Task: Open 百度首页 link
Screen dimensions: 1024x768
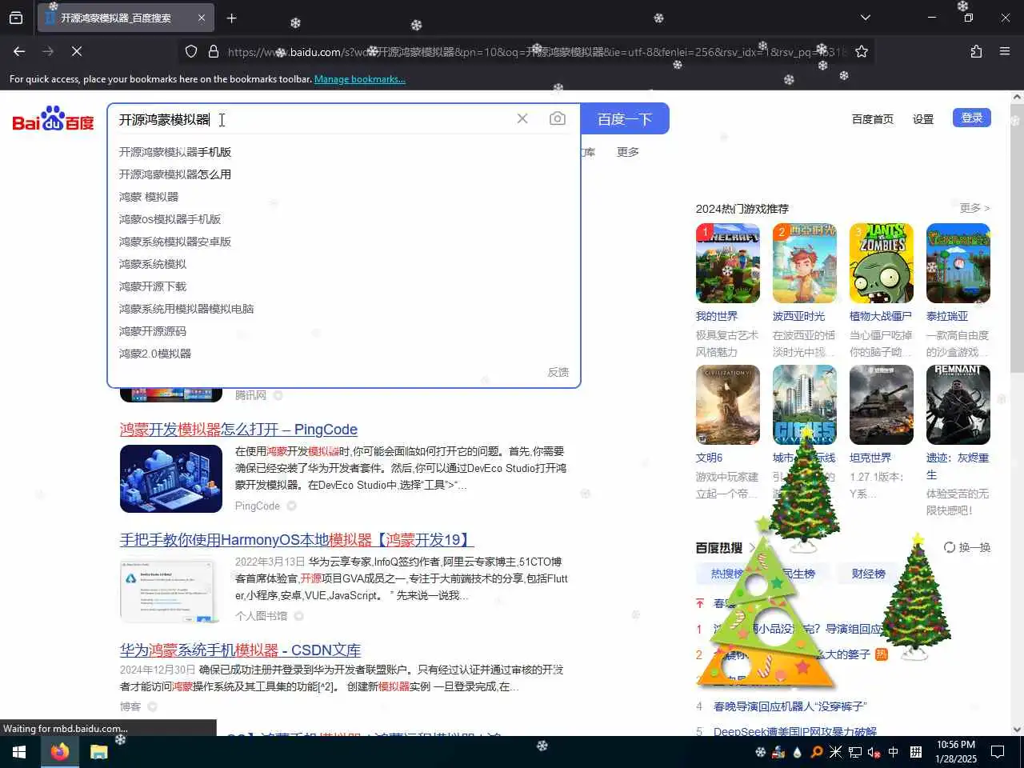Action: pyautogui.click(x=873, y=119)
